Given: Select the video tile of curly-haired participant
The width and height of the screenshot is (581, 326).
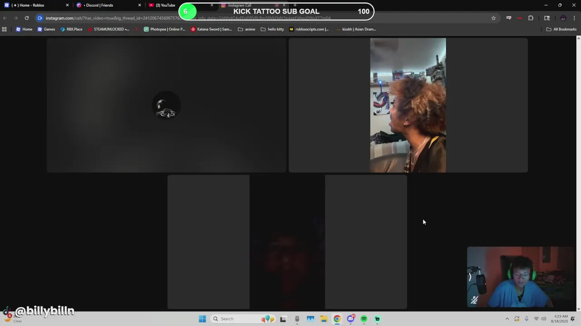Looking at the screenshot, I should point(408,105).
